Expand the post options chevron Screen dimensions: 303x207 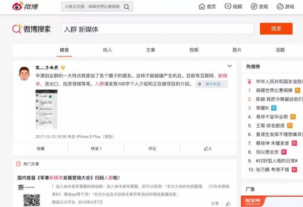(230, 66)
